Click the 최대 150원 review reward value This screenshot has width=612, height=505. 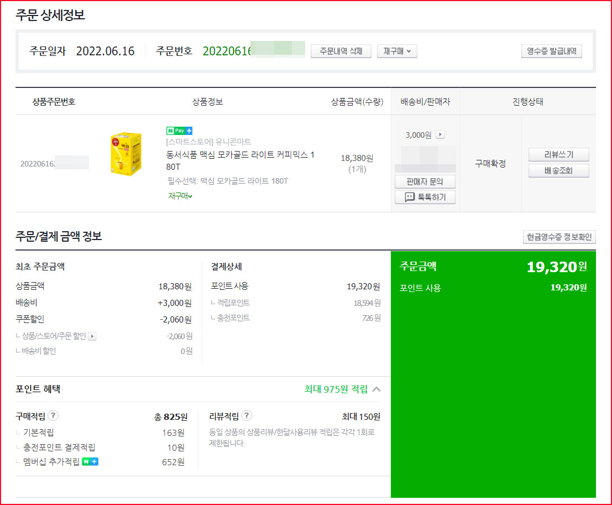pyautogui.click(x=361, y=417)
